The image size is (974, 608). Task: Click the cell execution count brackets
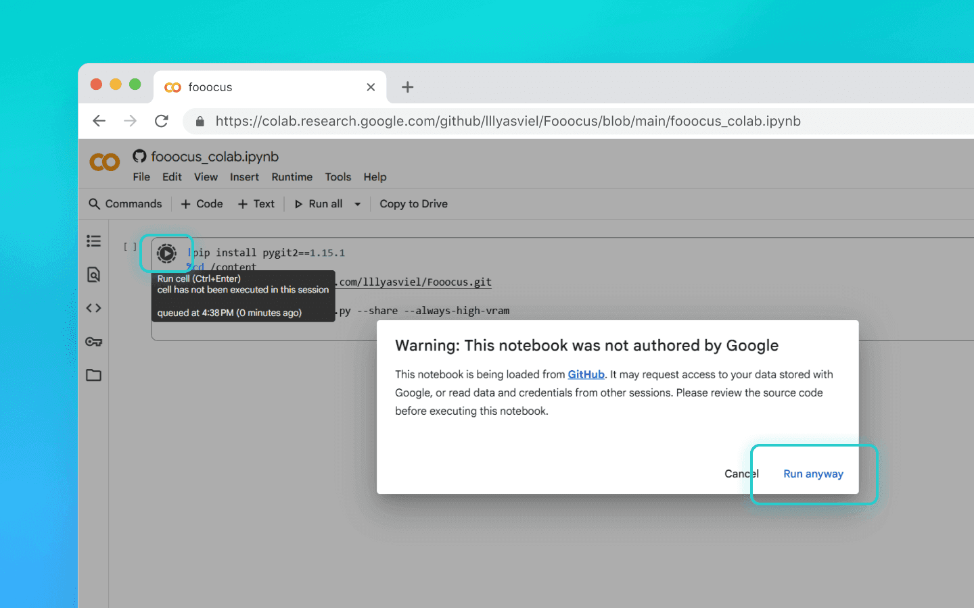130,247
